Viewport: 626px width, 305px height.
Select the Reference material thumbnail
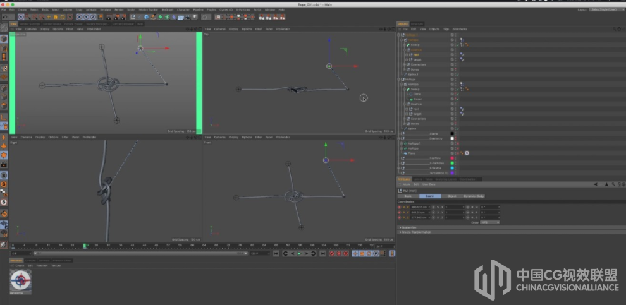[x=21, y=282]
